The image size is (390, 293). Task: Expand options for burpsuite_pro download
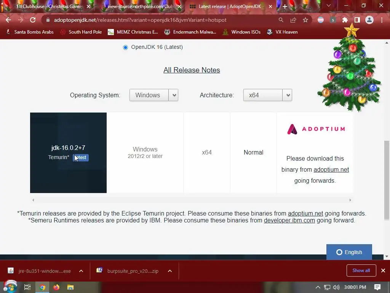tap(170, 271)
